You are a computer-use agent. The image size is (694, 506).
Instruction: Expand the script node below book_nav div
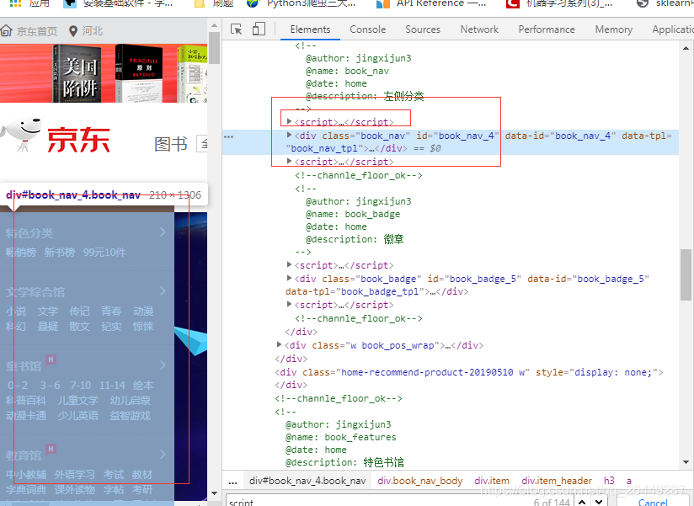(x=290, y=161)
